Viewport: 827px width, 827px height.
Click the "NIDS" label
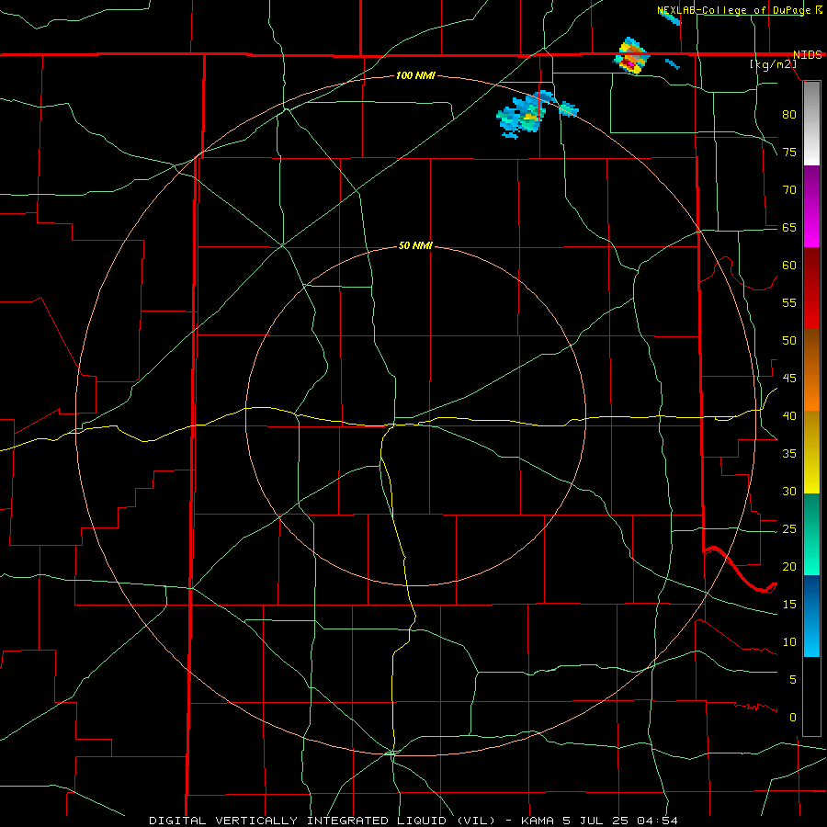(x=807, y=55)
